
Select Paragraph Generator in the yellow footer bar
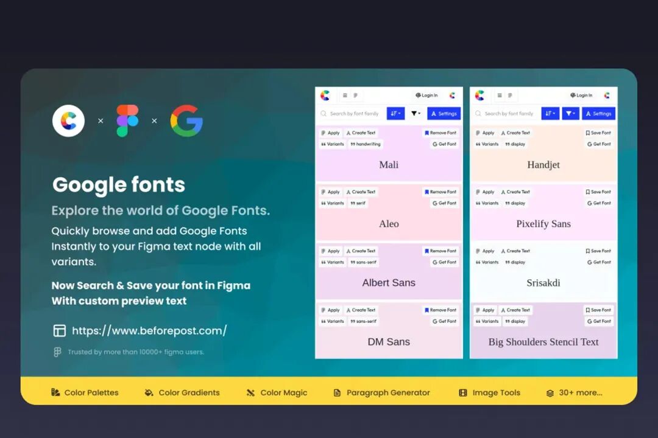click(382, 393)
